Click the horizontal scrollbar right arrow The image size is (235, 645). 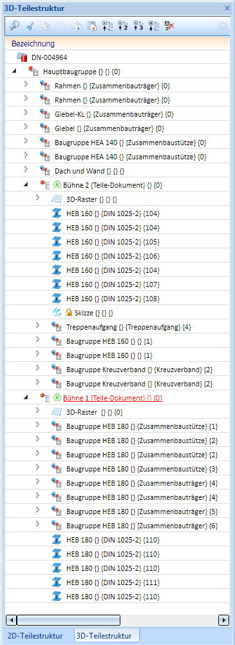pos(223,619)
